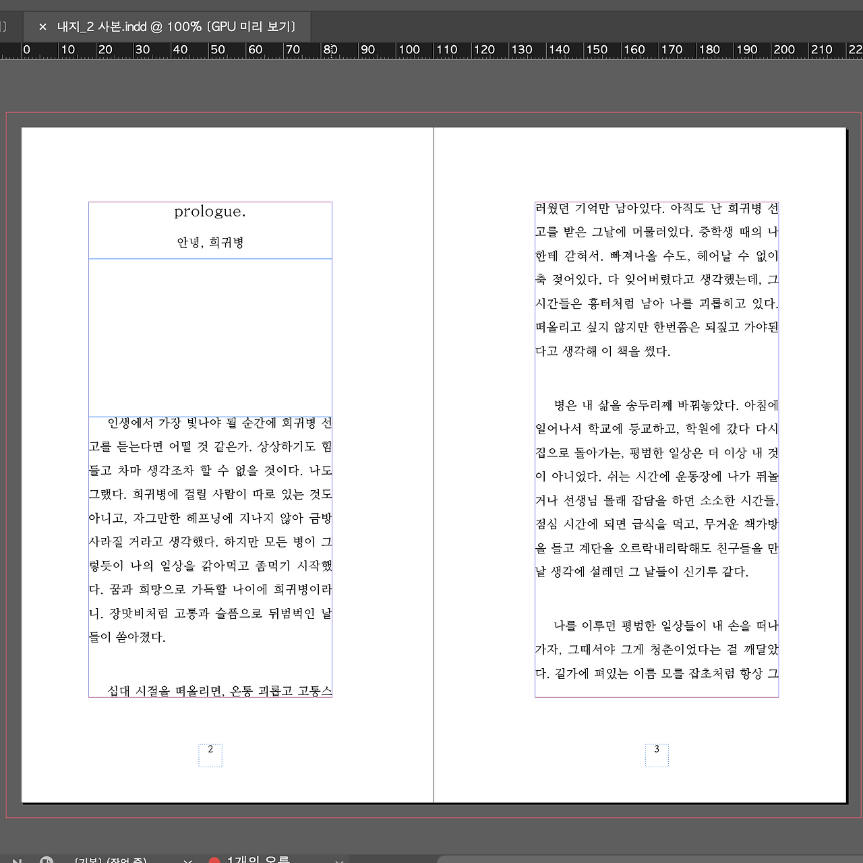The height and width of the screenshot is (863, 863).
Task: Click the line beginning '십대 시절을 떠올리면'
Action: click(220, 691)
